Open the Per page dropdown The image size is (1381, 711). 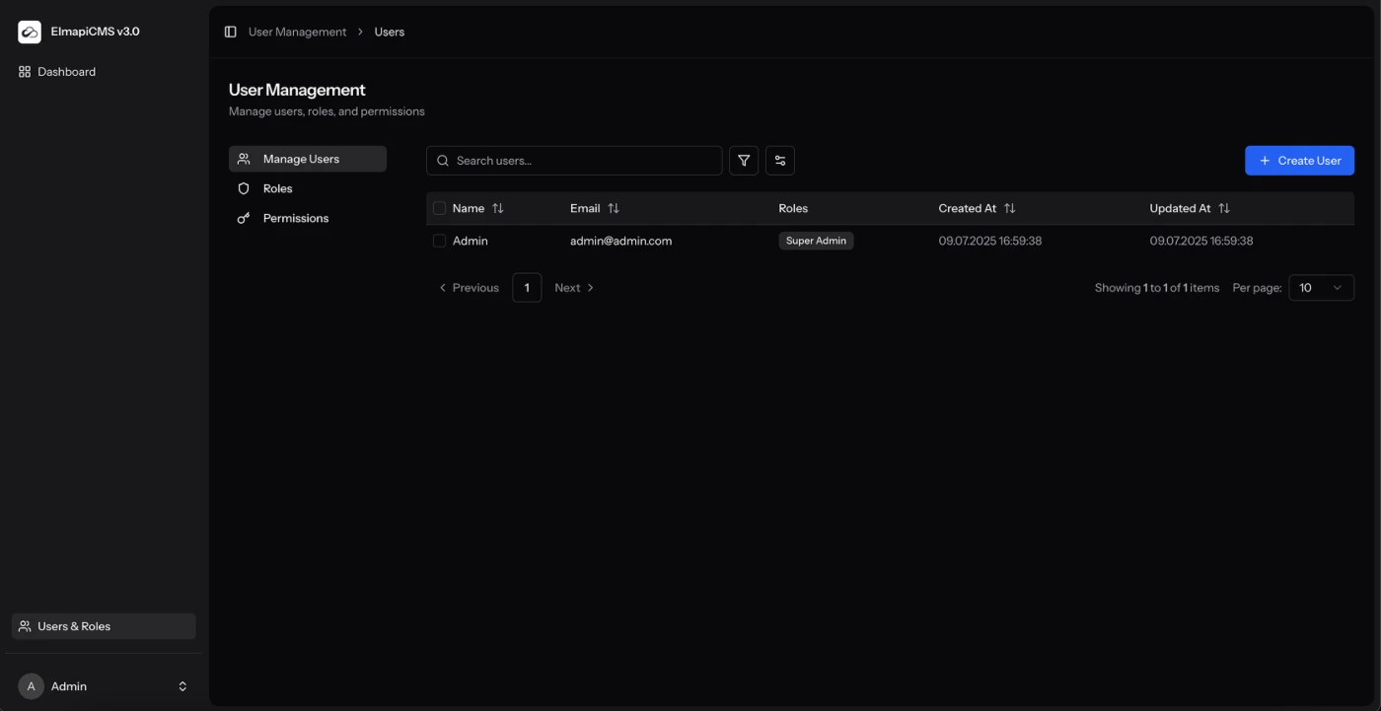1321,288
